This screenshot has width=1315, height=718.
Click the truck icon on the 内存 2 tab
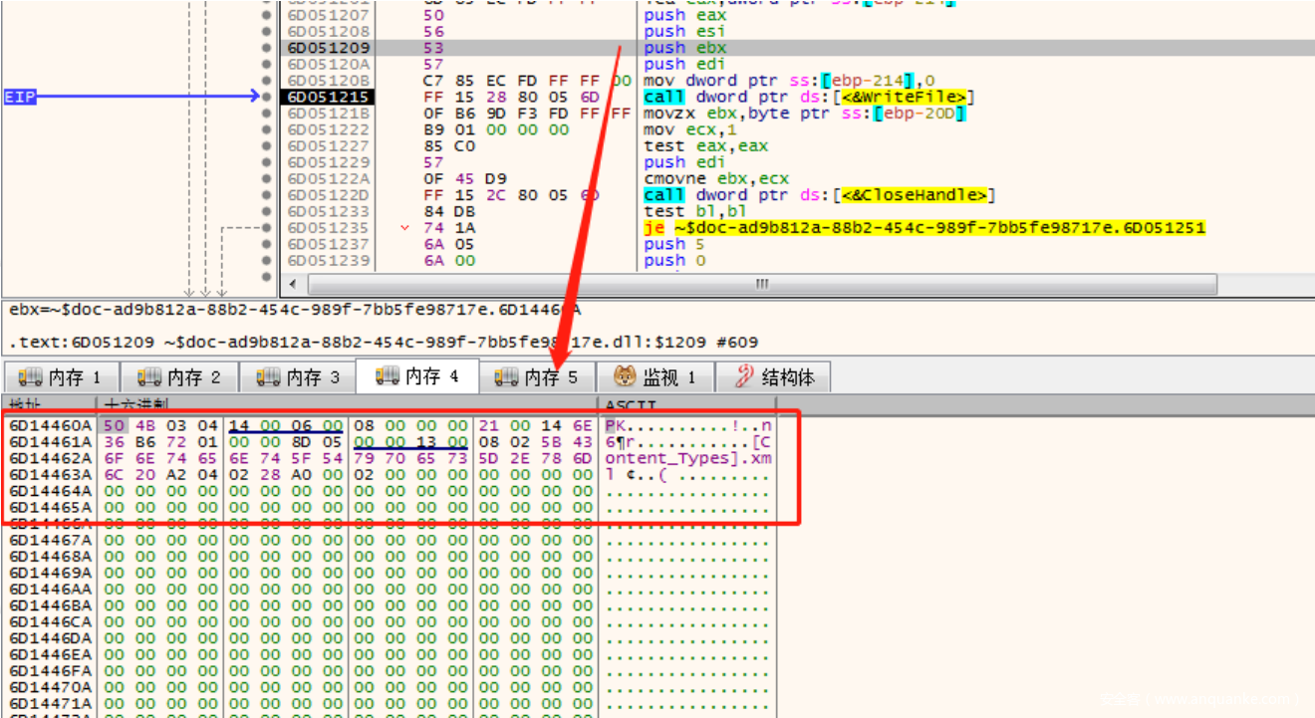[149, 377]
